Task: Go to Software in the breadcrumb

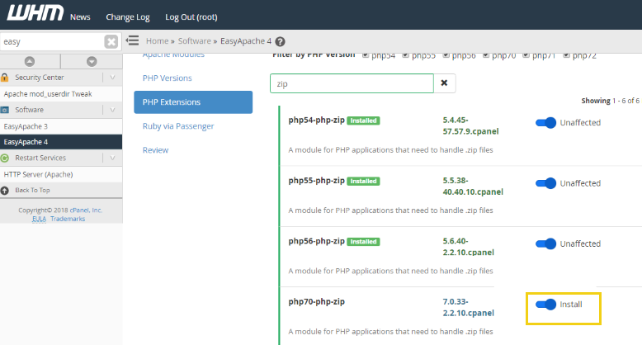Action: [195, 41]
